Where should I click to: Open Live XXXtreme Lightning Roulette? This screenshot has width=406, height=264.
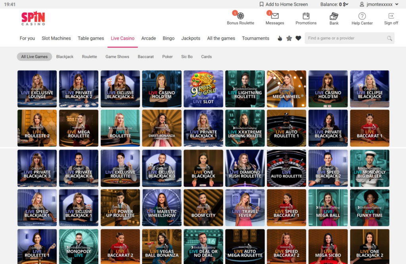[x=245, y=128]
